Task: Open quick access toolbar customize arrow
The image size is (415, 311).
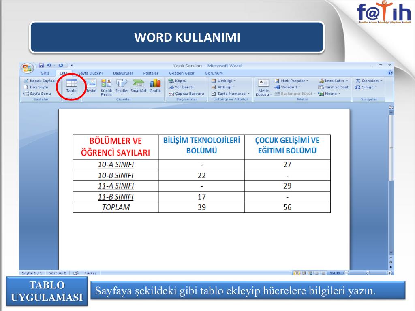Action: coord(72,65)
